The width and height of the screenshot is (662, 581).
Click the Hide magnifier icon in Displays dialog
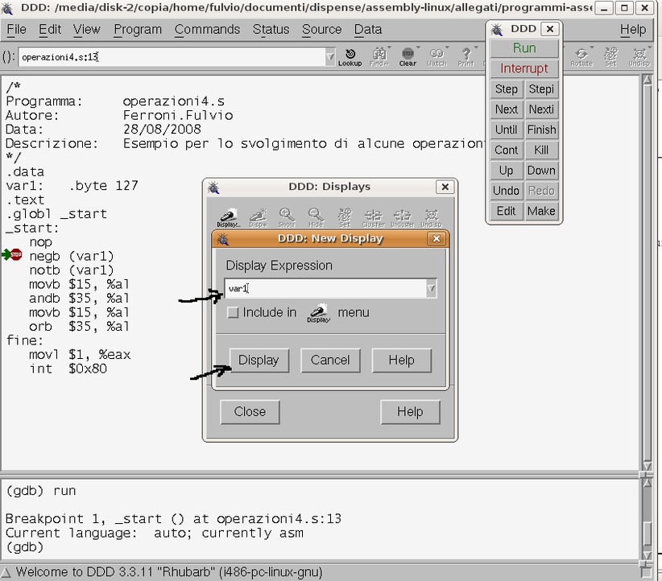(x=316, y=218)
